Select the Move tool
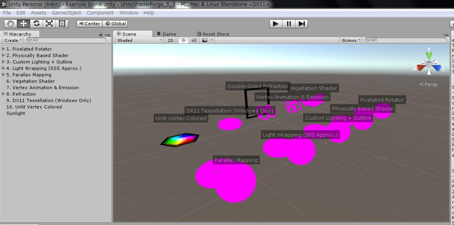The width and height of the screenshot is (454, 225). tap(23, 24)
